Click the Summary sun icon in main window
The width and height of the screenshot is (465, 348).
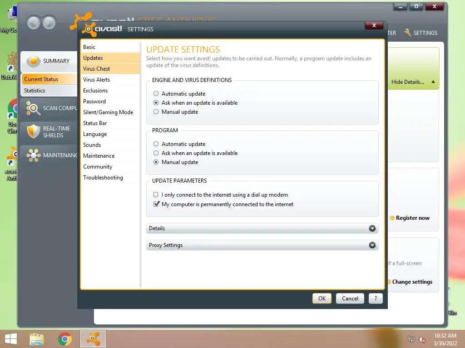(x=33, y=61)
